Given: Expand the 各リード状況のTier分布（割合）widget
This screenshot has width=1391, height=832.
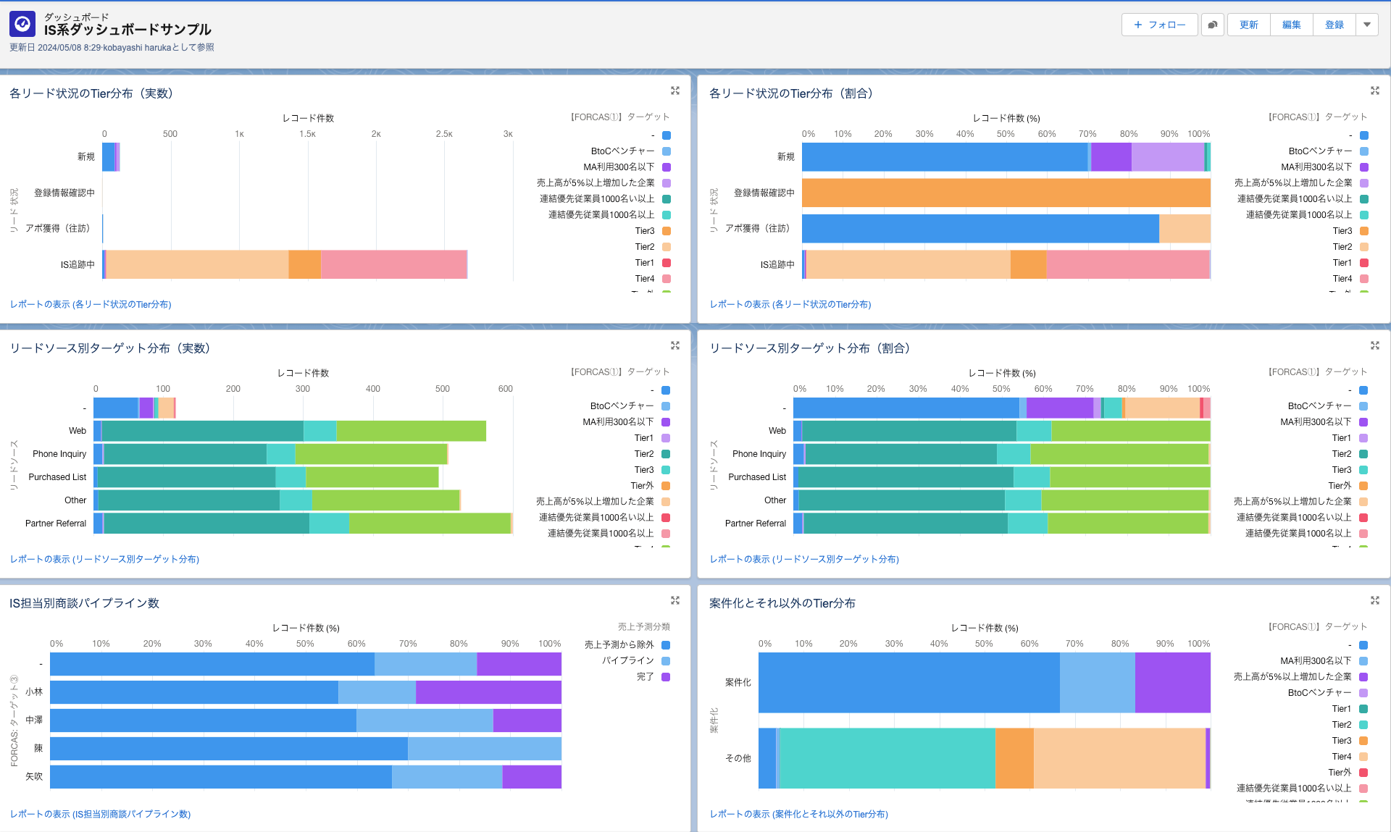Looking at the screenshot, I should coord(1375,91).
